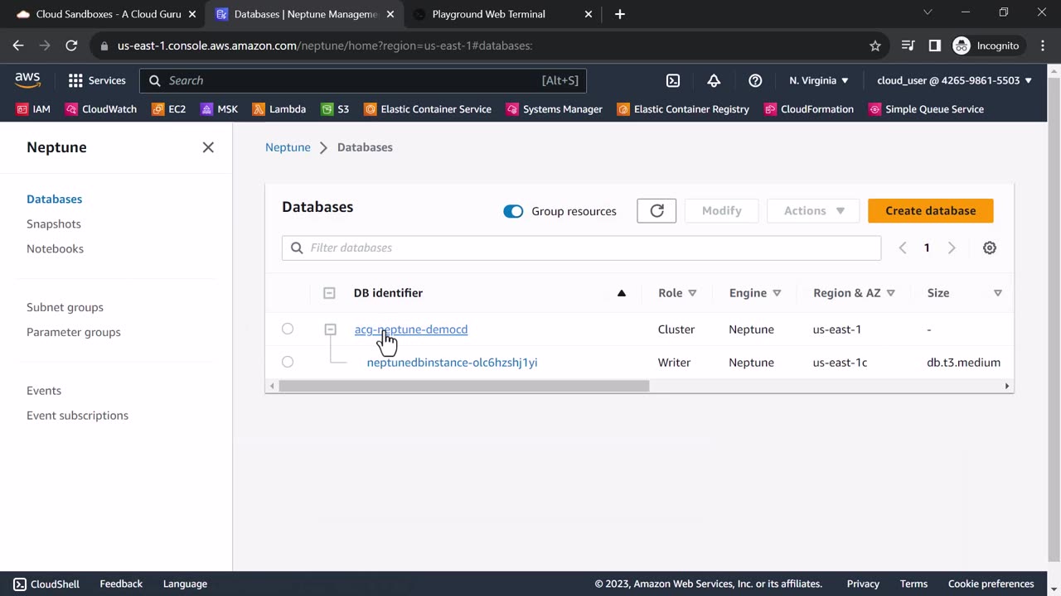This screenshot has width=1061, height=596.
Task: Open the CloudShell icon in top navigation
Action: 673,80
